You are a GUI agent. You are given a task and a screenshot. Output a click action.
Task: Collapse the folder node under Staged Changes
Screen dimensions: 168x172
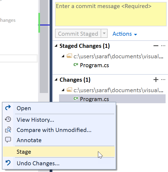pos(63,56)
